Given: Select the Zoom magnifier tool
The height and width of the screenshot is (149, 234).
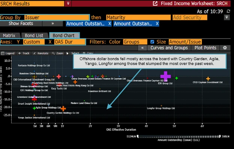Looking at the screenshot, I should tap(58, 53).
